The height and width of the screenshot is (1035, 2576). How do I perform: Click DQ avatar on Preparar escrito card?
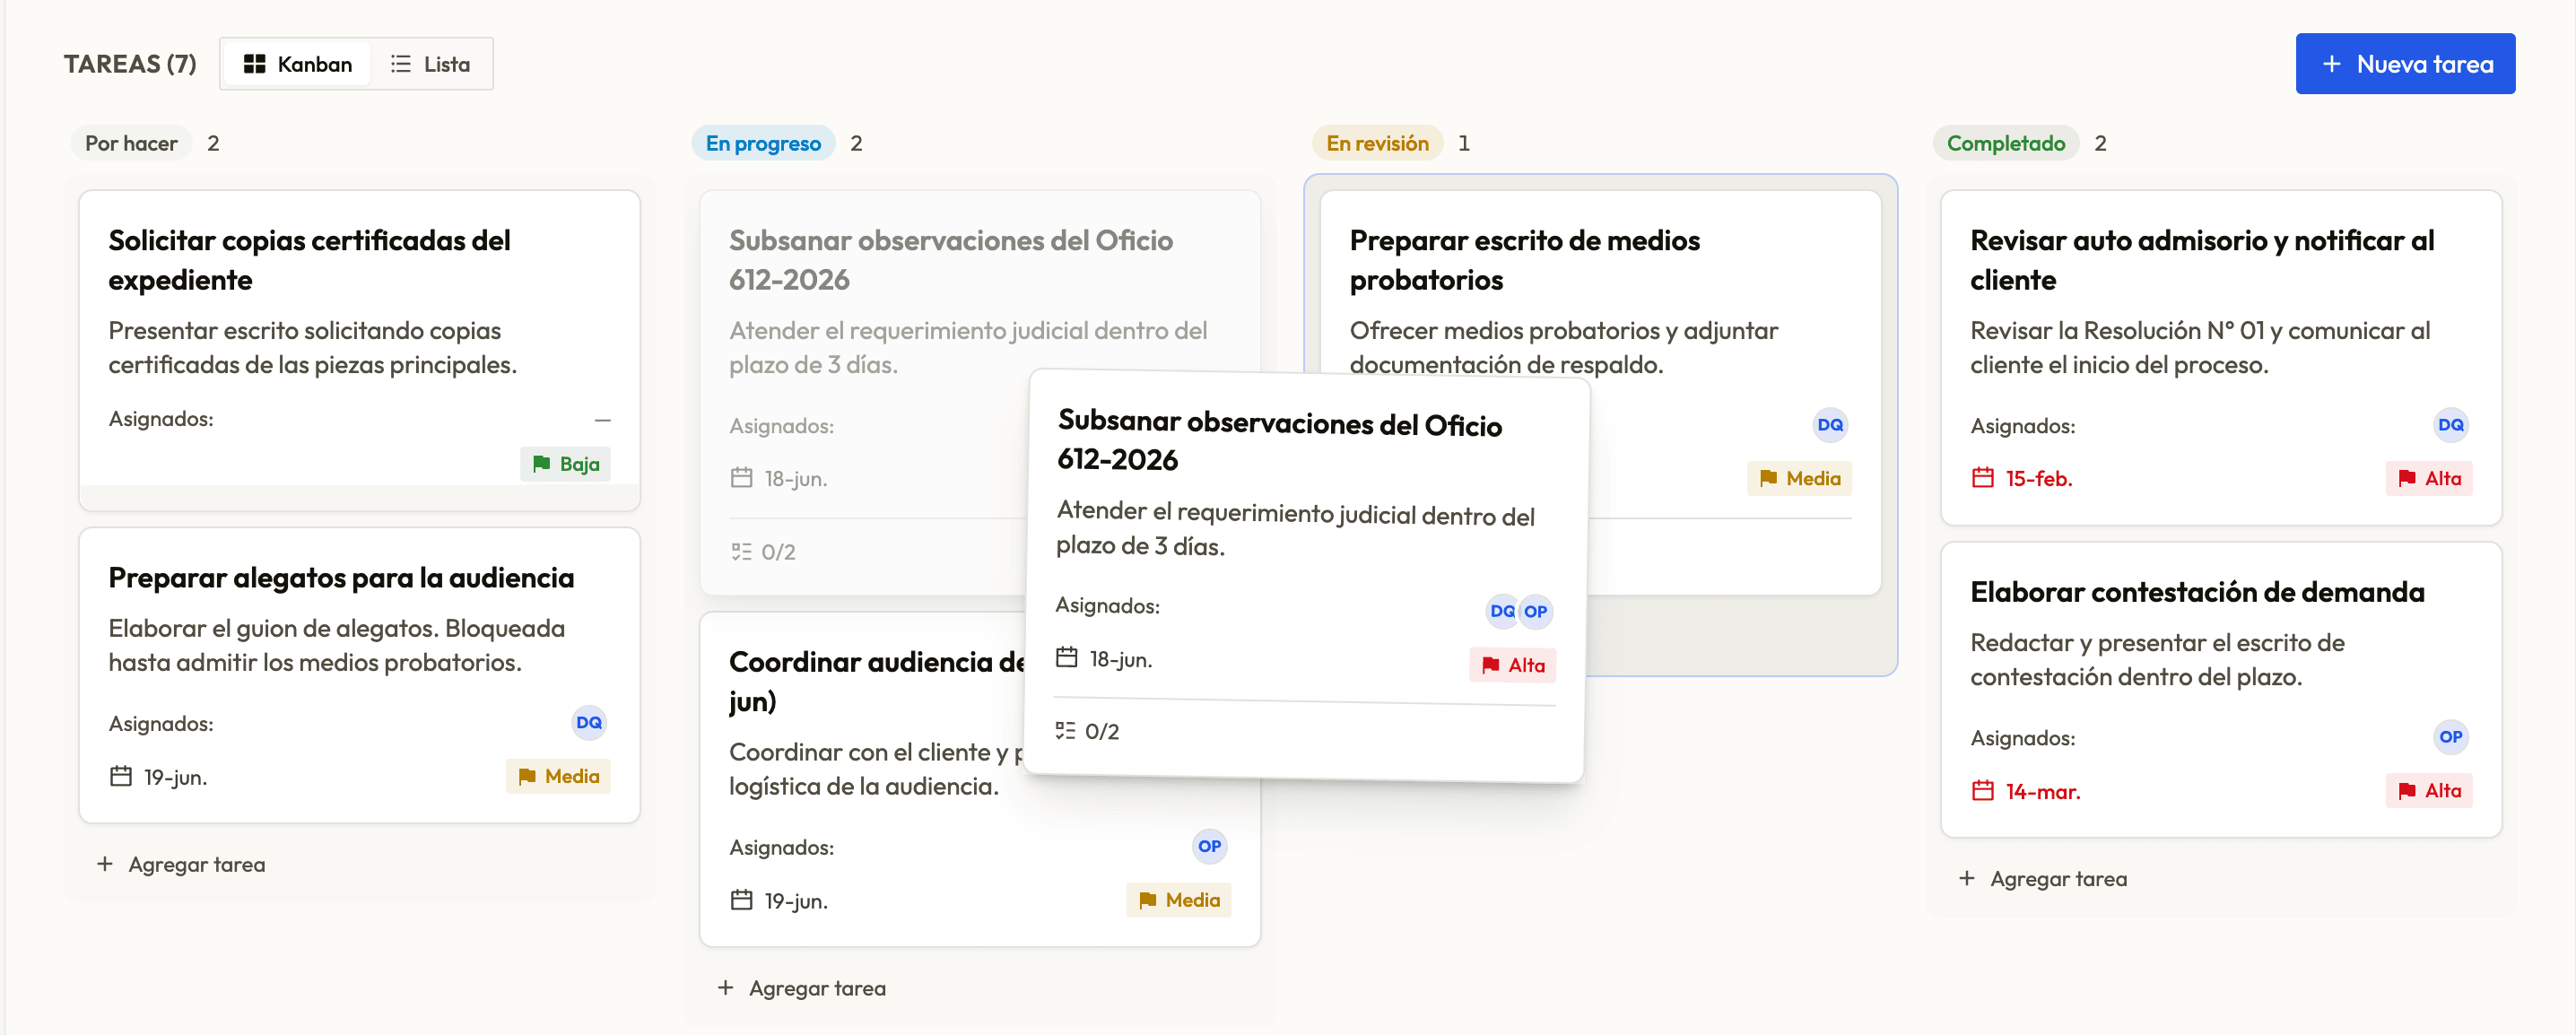coord(1830,425)
